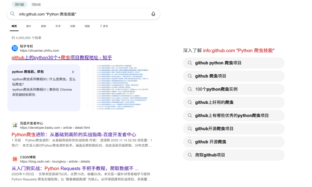The height and width of the screenshot is (187, 312).
Task: Open the 更多 more options menu
Action: tap(104, 26)
